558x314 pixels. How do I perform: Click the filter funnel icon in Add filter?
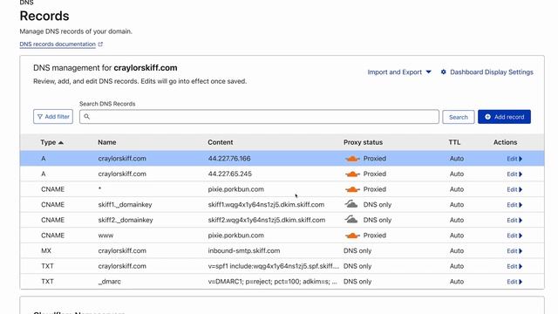click(x=40, y=116)
